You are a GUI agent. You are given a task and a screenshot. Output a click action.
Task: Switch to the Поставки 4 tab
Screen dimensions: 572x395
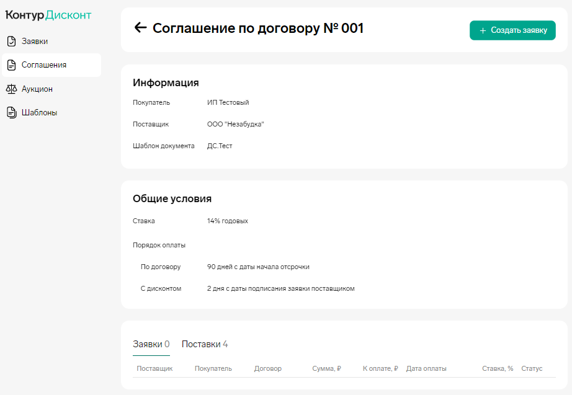(205, 344)
